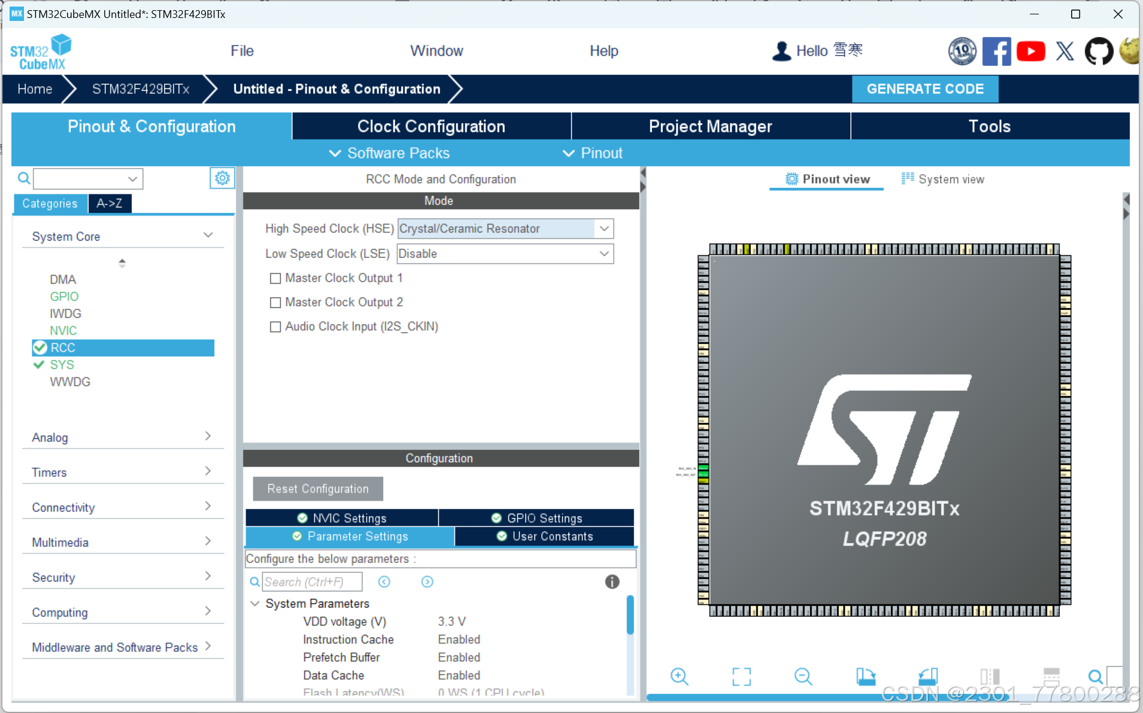The height and width of the screenshot is (713, 1143).
Task: Click the horizontal flip layout icon
Action: coord(1051,677)
